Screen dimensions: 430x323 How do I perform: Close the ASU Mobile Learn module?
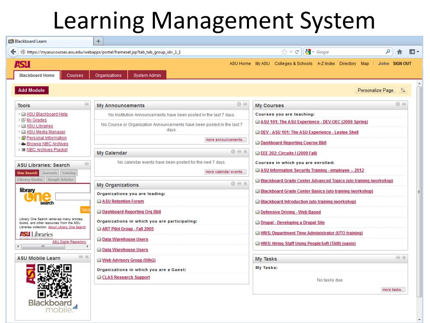click(87, 257)
